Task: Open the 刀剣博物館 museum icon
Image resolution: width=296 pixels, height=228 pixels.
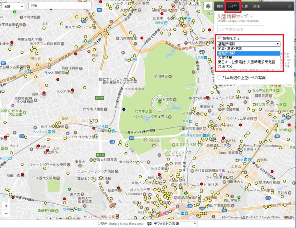Action: click(x=118, y=38)
